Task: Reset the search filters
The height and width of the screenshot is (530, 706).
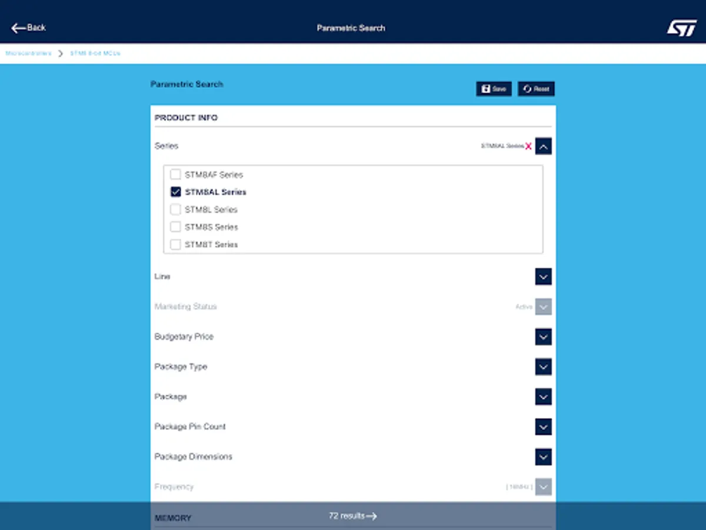Action: tap(536, 89)
